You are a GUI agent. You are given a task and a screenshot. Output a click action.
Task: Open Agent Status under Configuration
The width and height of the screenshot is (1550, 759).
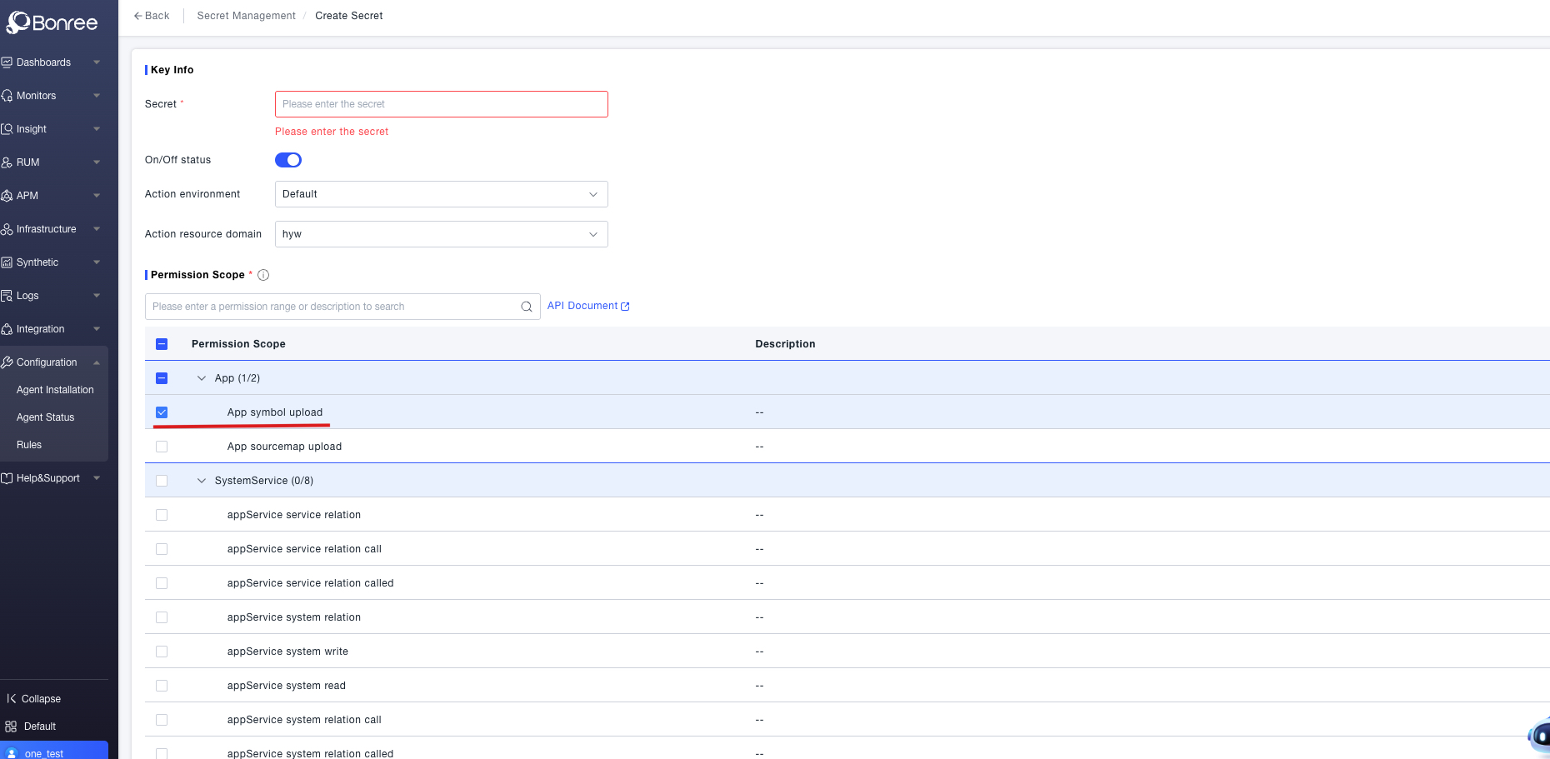[x=46, y=417]
